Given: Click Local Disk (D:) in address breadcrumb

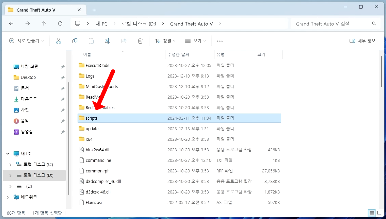Looking at the screenshot, I should [139, 24].
